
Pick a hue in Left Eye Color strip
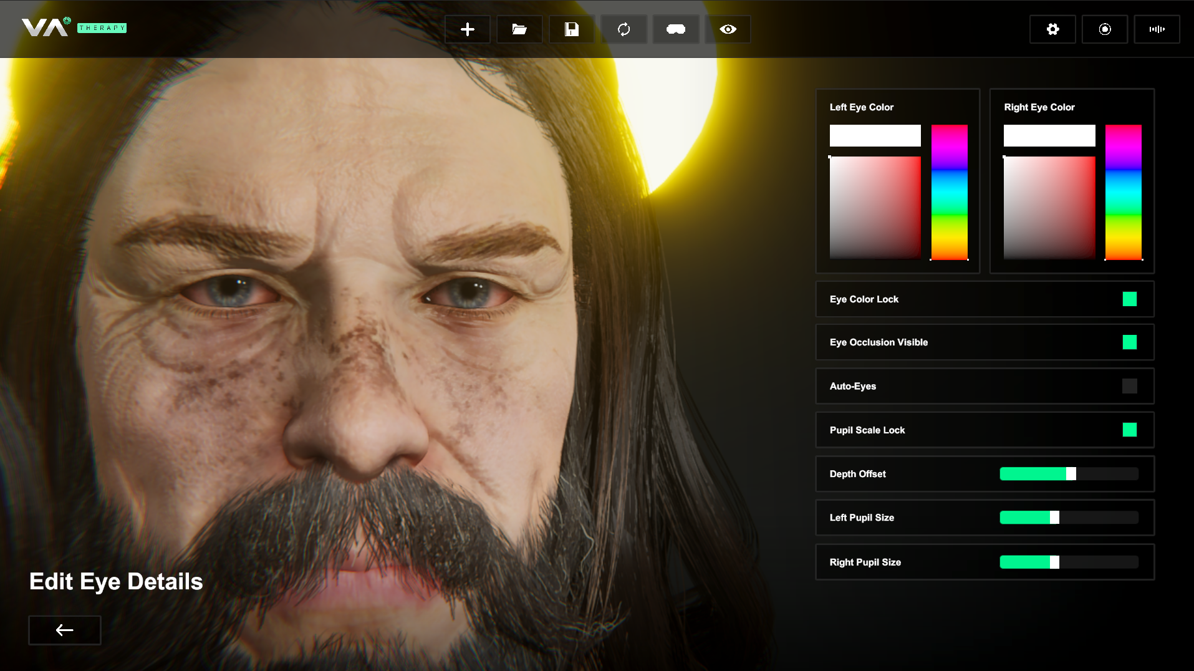point(949,192)
